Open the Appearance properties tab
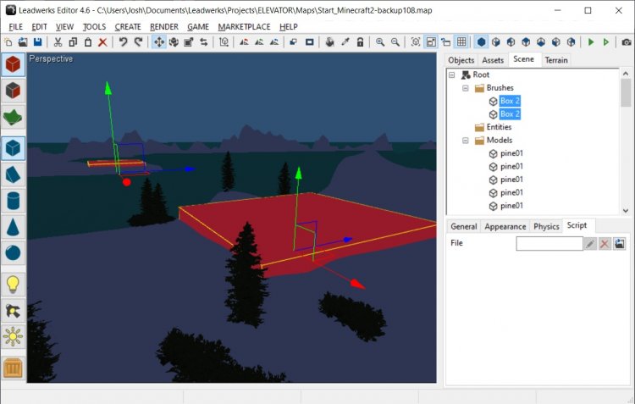Viewport: 635px width, 404px height. coord(505,227)
